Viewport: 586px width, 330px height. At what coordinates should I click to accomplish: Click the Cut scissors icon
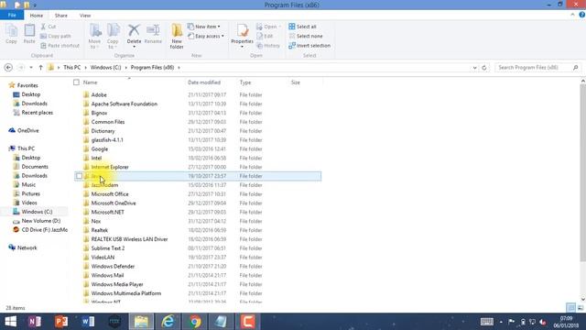coord(43,27)
